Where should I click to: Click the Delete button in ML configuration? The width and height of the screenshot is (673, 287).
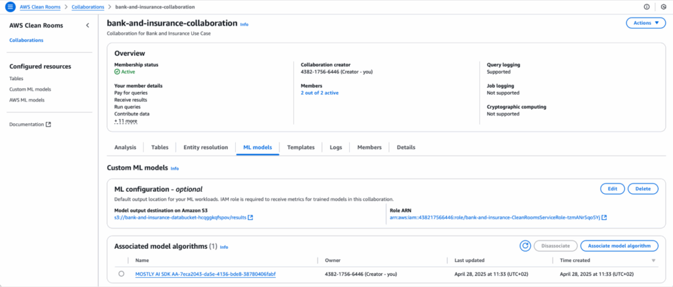pyautogui.click(x=643, y=188)
